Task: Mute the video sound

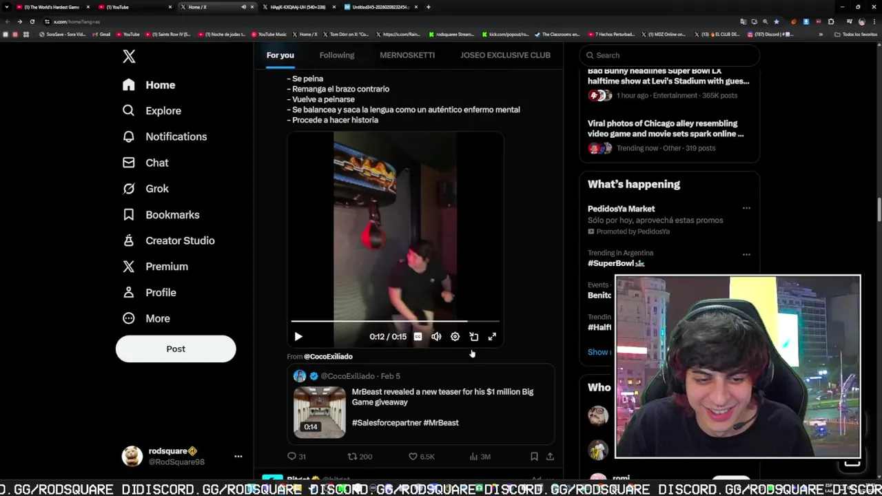Action: pyautogui.click(x=436, y=336)
